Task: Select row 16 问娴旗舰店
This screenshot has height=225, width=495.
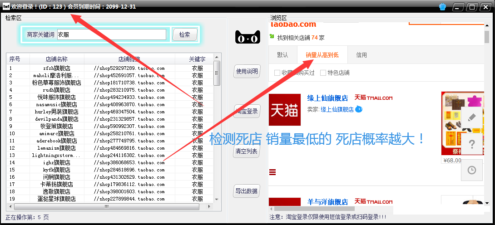Action: pyautogui.click(x=110, y=177)
